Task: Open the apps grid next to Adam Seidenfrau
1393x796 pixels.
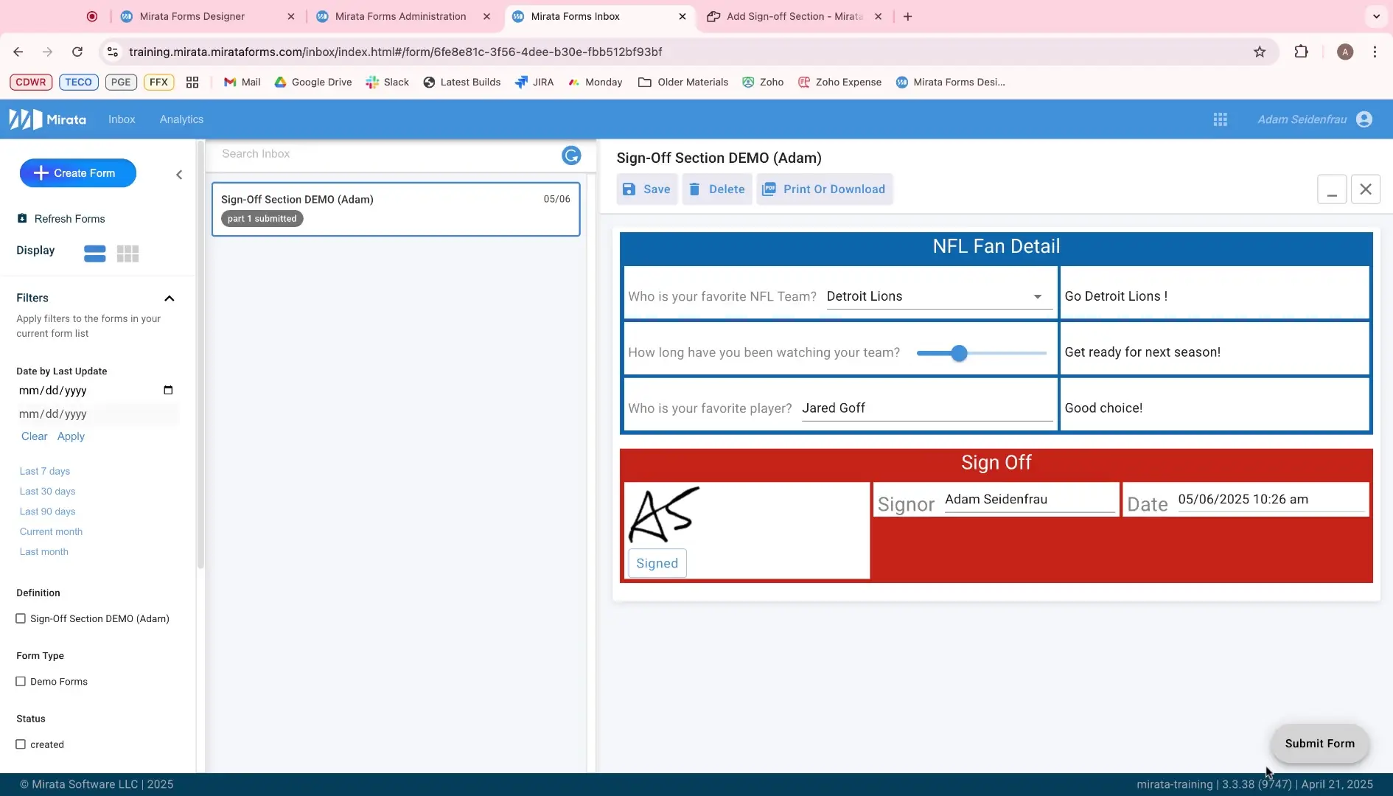Action: point(1220,119)
